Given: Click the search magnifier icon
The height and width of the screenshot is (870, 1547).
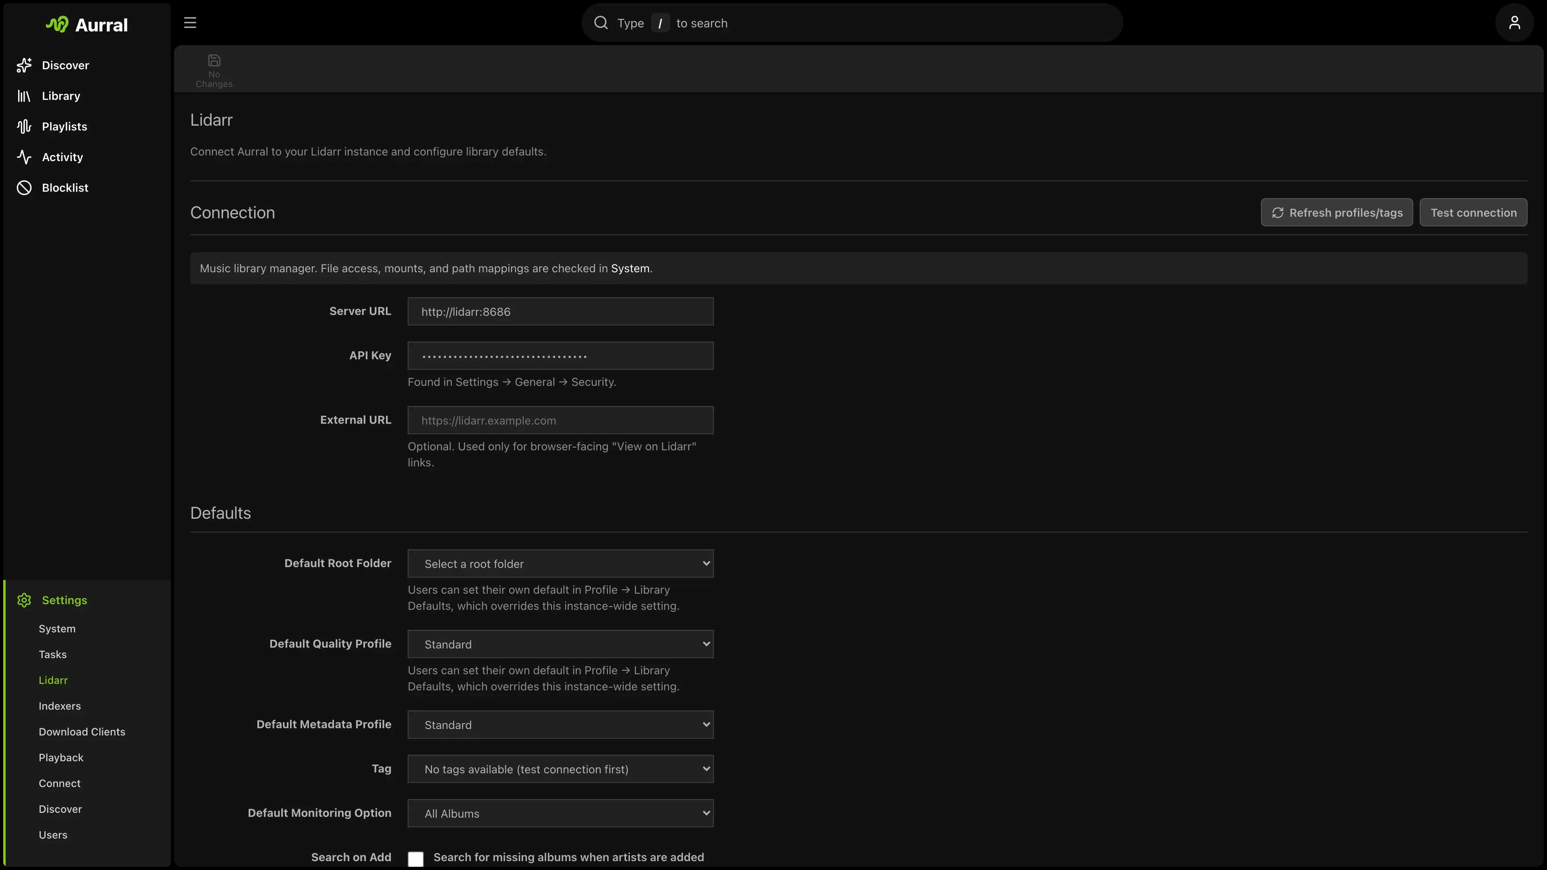Looking at the screenshot, I should (601, 23).
